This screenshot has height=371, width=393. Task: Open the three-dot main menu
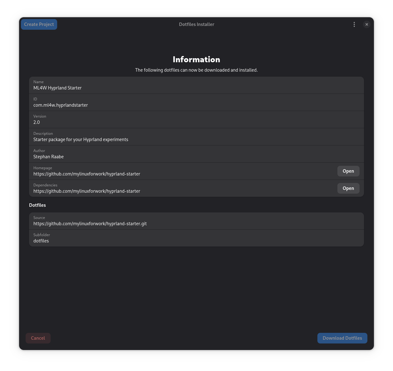[354, 24]
